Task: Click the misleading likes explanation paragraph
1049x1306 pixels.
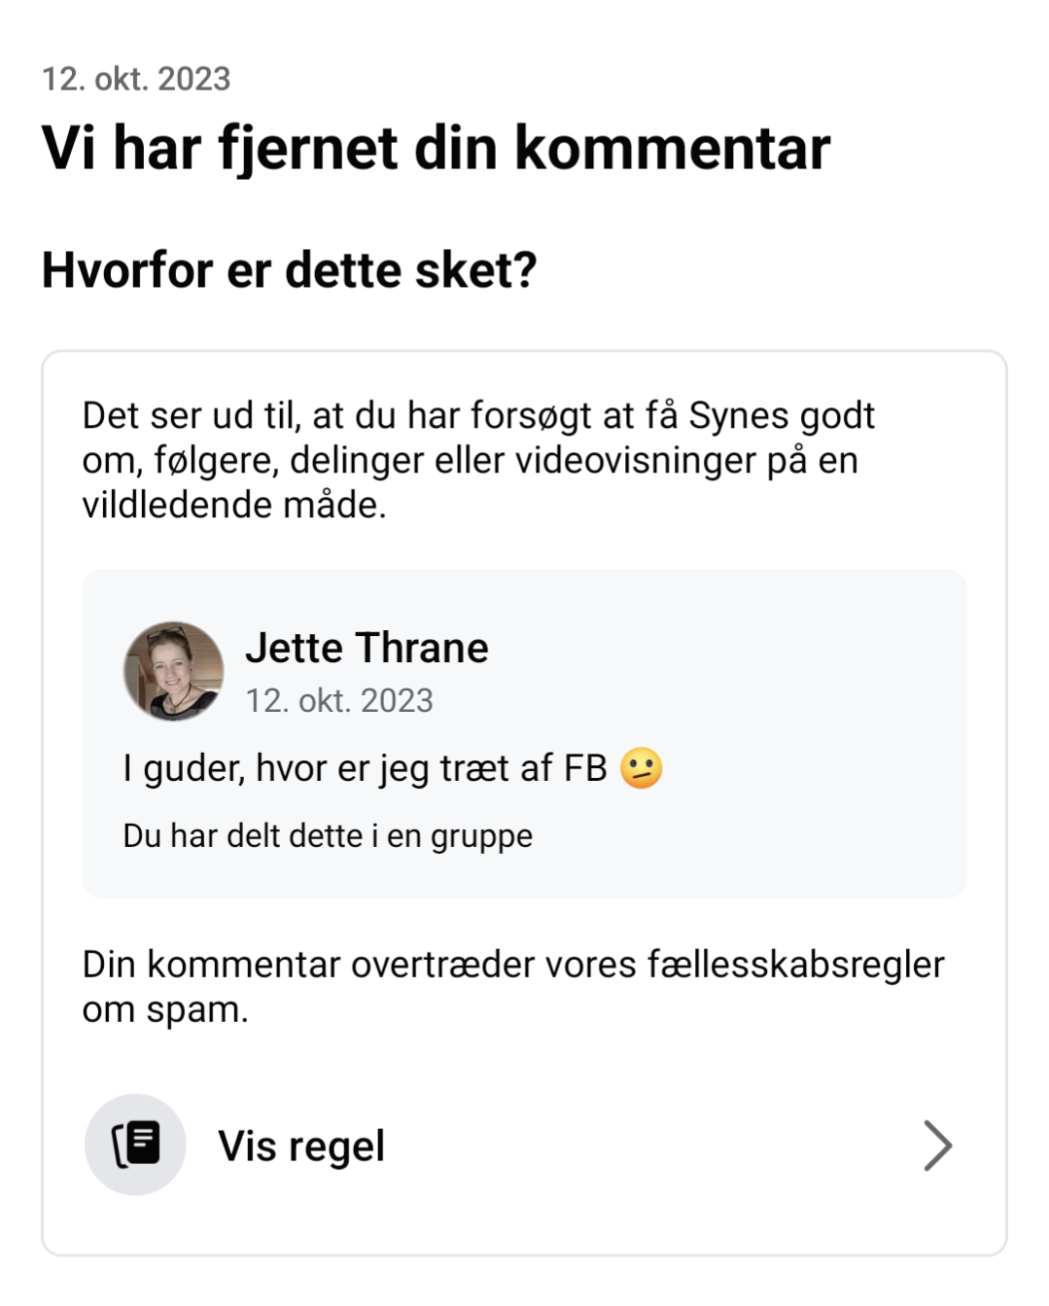Action: [x=476, y=460]
